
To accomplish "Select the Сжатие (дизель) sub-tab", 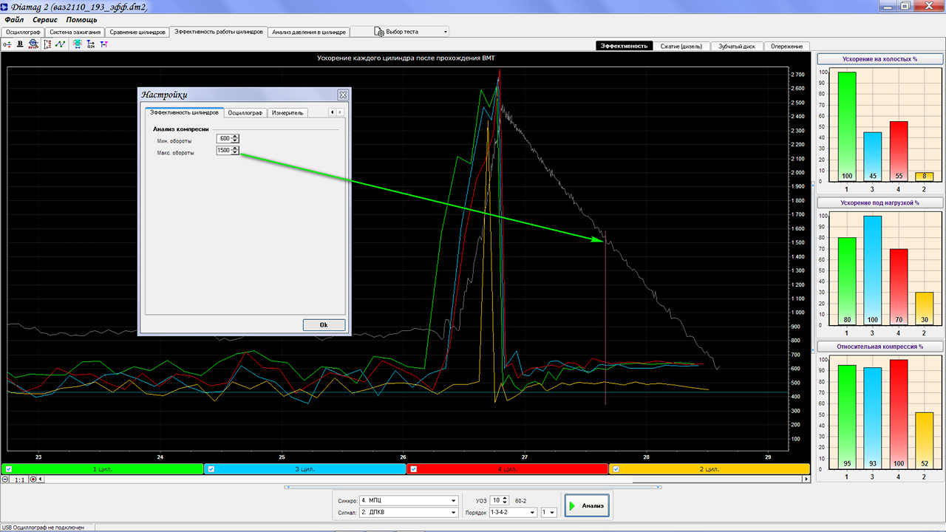I will [681, 46].
